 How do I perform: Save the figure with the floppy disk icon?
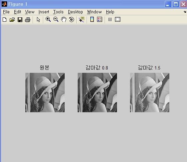tap(20, 20)
